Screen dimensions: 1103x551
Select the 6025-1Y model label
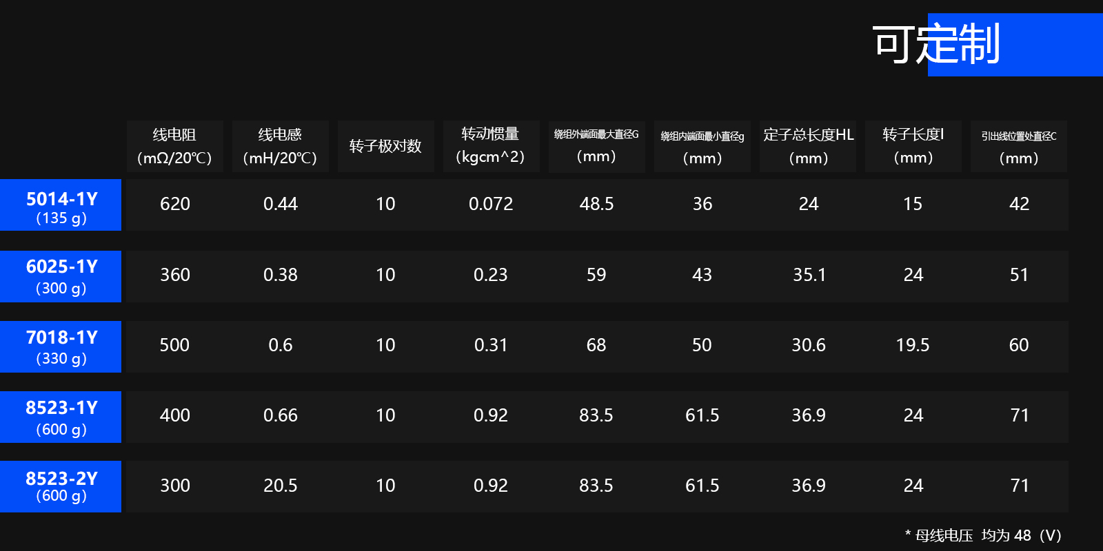tap(61, 276)
